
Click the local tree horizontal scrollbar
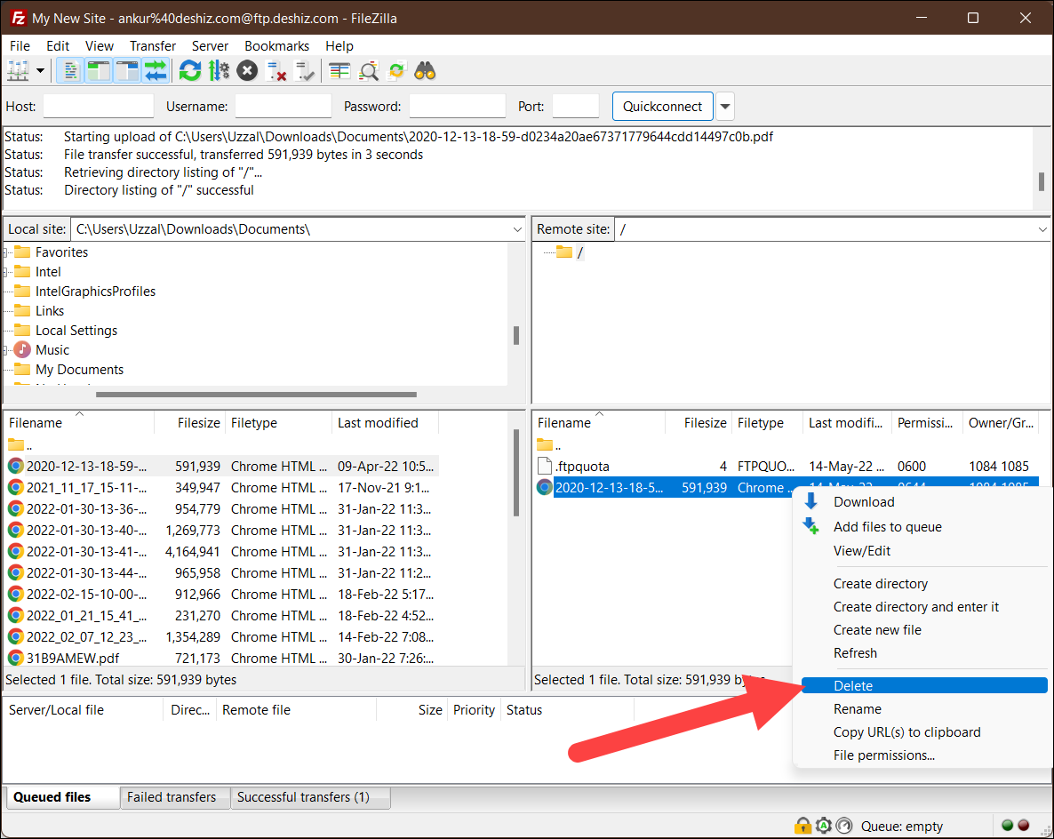(255, 395)
